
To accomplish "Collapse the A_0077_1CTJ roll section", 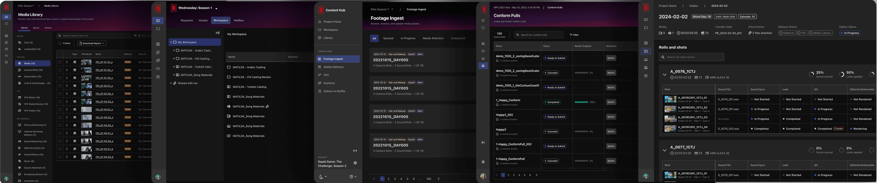I will click(x=664, y=150).
